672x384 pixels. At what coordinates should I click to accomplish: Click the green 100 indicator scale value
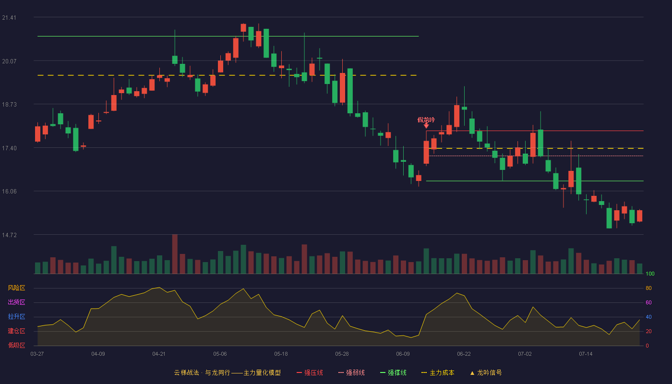(650, 274)
